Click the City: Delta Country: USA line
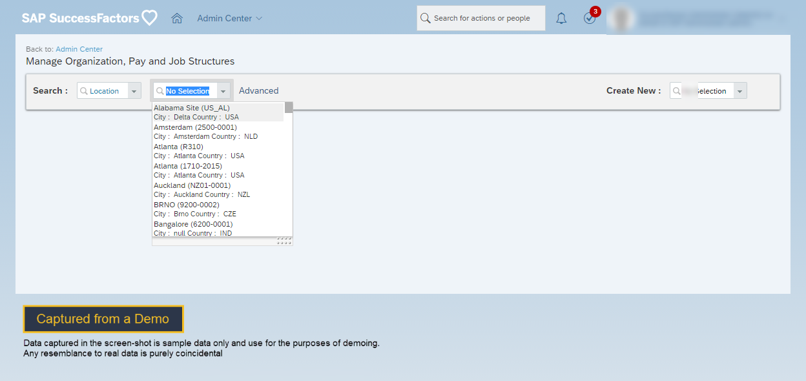This screenshot has width=806, height=381. pos(196,117)
